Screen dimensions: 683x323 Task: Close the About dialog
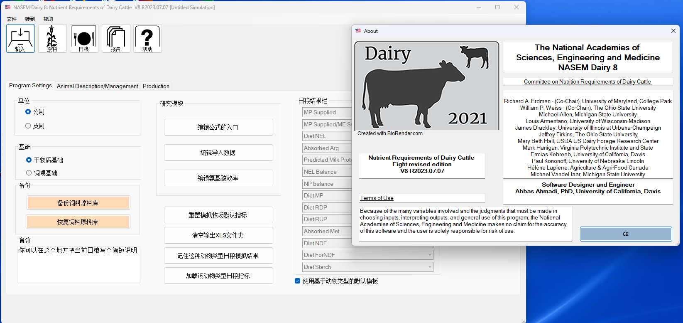(673, 31)
